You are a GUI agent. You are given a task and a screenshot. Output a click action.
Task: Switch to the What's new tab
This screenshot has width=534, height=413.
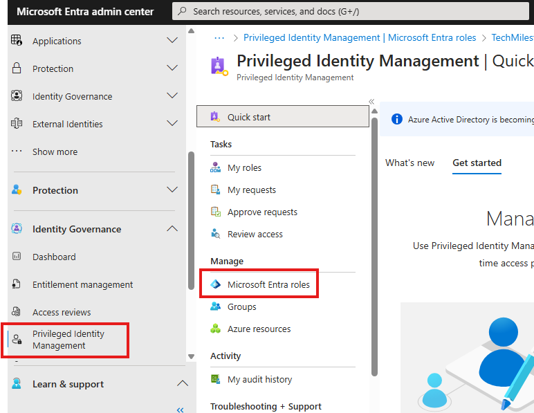click(x=409, y=163)
